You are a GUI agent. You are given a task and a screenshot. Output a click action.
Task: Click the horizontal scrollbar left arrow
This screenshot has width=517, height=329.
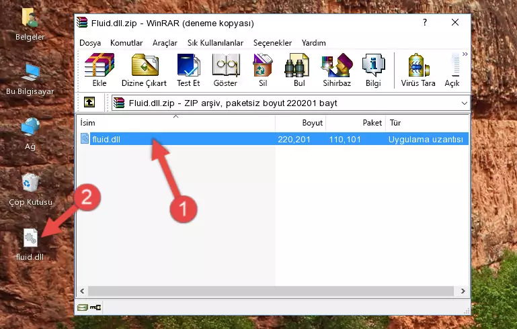[82, 291]
